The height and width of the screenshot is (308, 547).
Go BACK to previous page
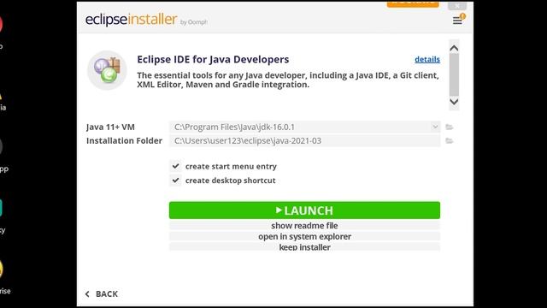pyautogui.click(x=102, y=294)
